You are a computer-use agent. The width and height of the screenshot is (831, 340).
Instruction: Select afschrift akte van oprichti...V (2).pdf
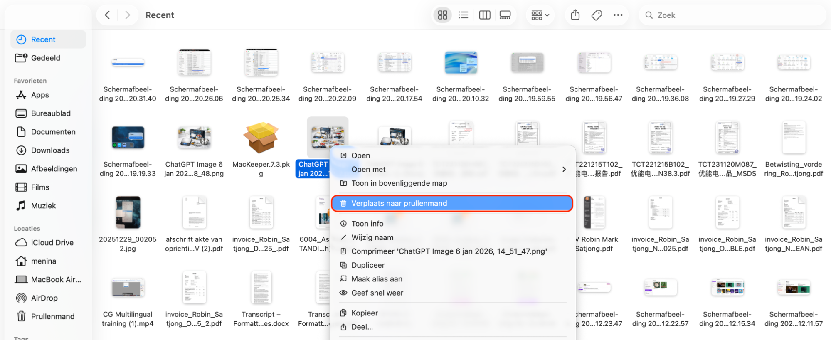[x=194, y=212]
